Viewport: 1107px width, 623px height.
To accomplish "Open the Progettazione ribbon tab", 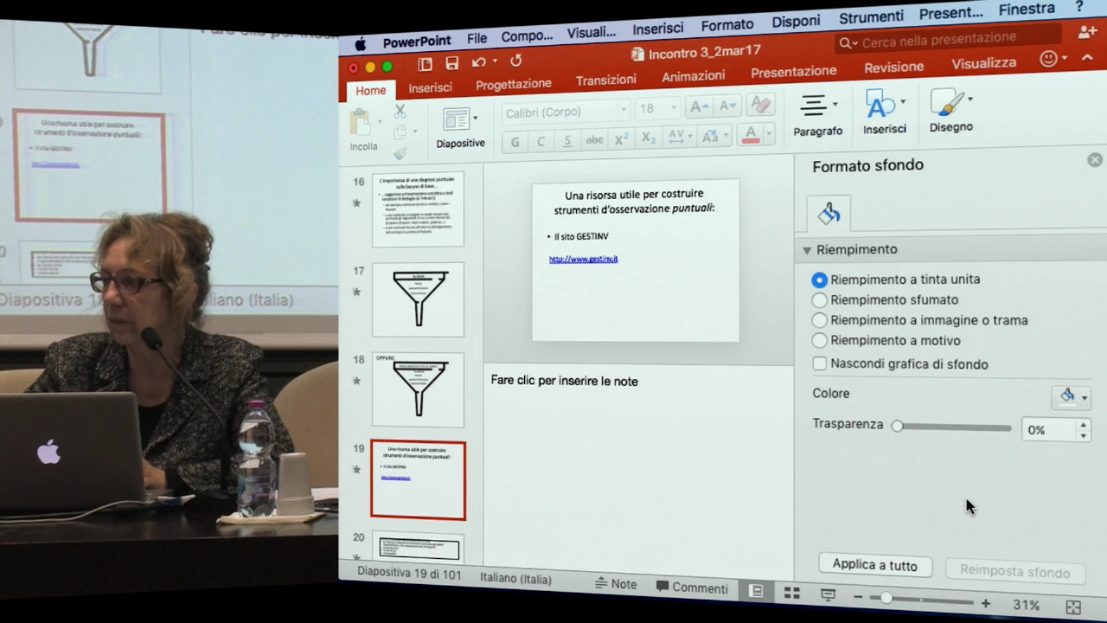I will tap(514, 84).
